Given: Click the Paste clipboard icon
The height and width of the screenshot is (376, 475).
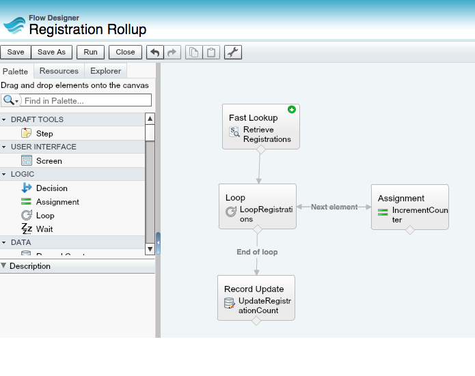Looking at the screenshot, I should tap(212, 53).
